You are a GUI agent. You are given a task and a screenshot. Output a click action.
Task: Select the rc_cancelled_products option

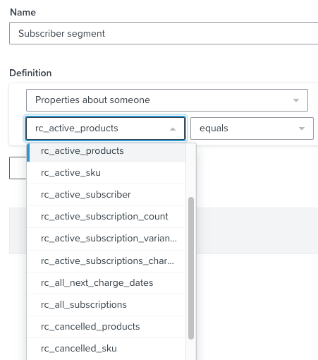tap(106, 327)
